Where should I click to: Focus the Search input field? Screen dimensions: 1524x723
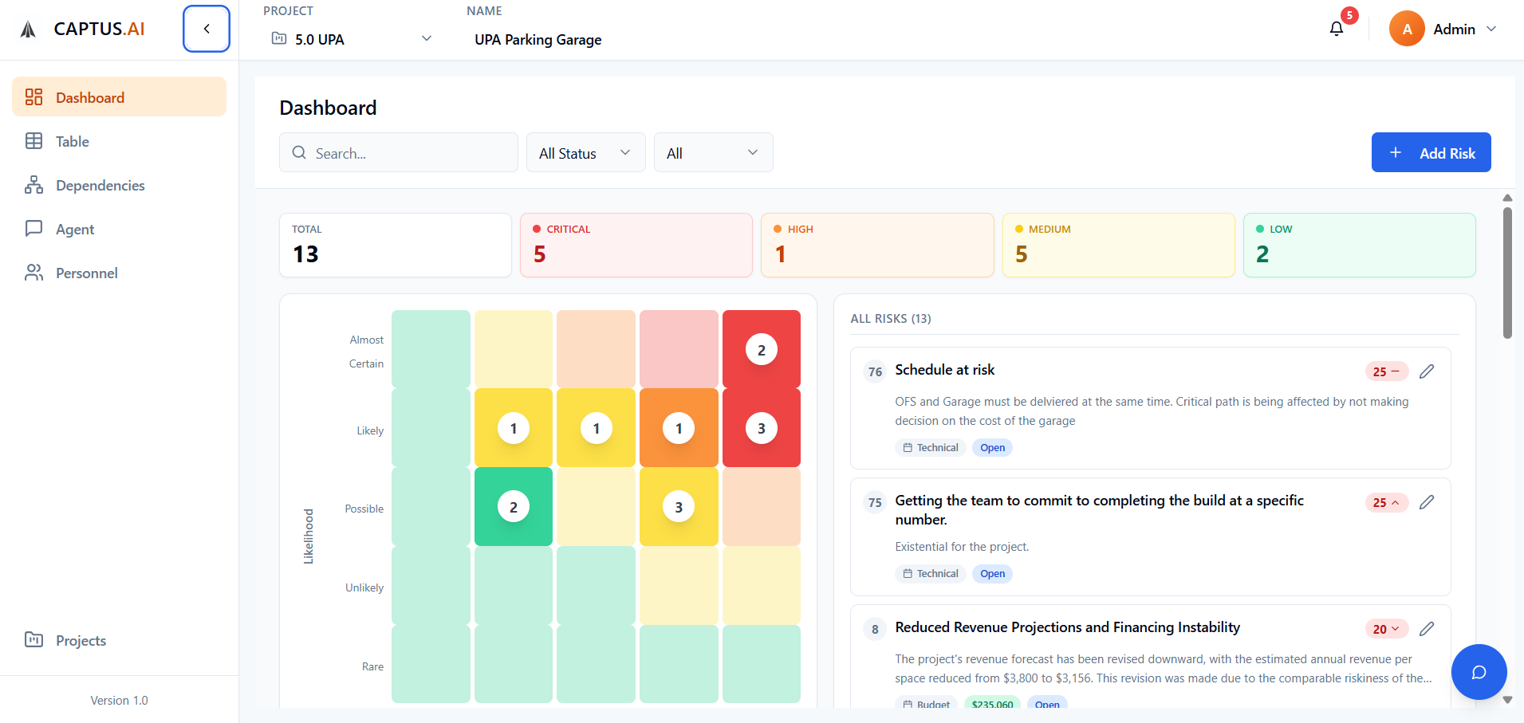(411, 153)
